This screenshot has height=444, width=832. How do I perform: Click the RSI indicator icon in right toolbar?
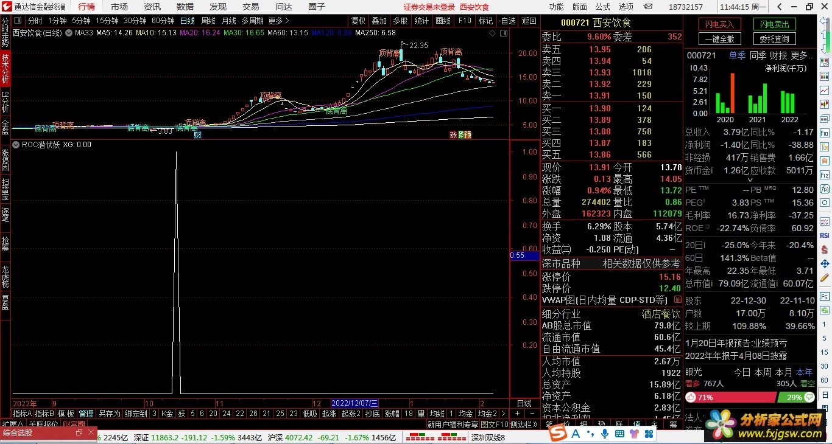[x=825, y=235]
